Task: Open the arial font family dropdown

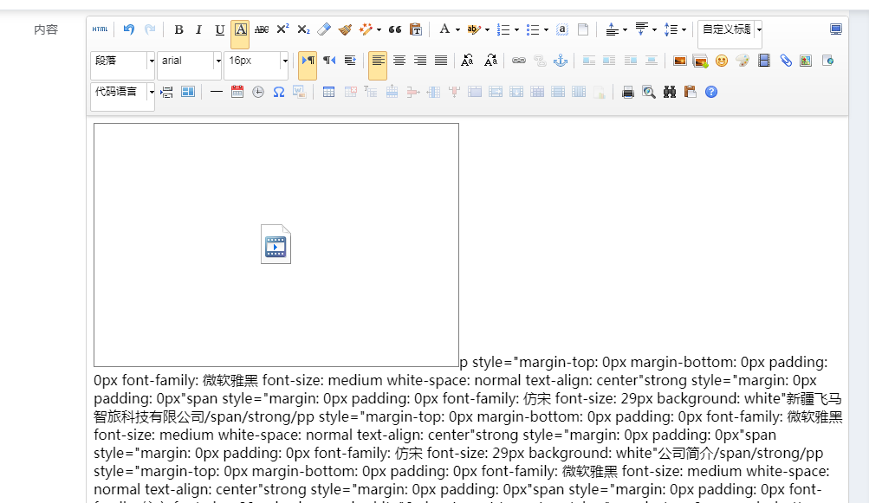Action: pos(189,61)
